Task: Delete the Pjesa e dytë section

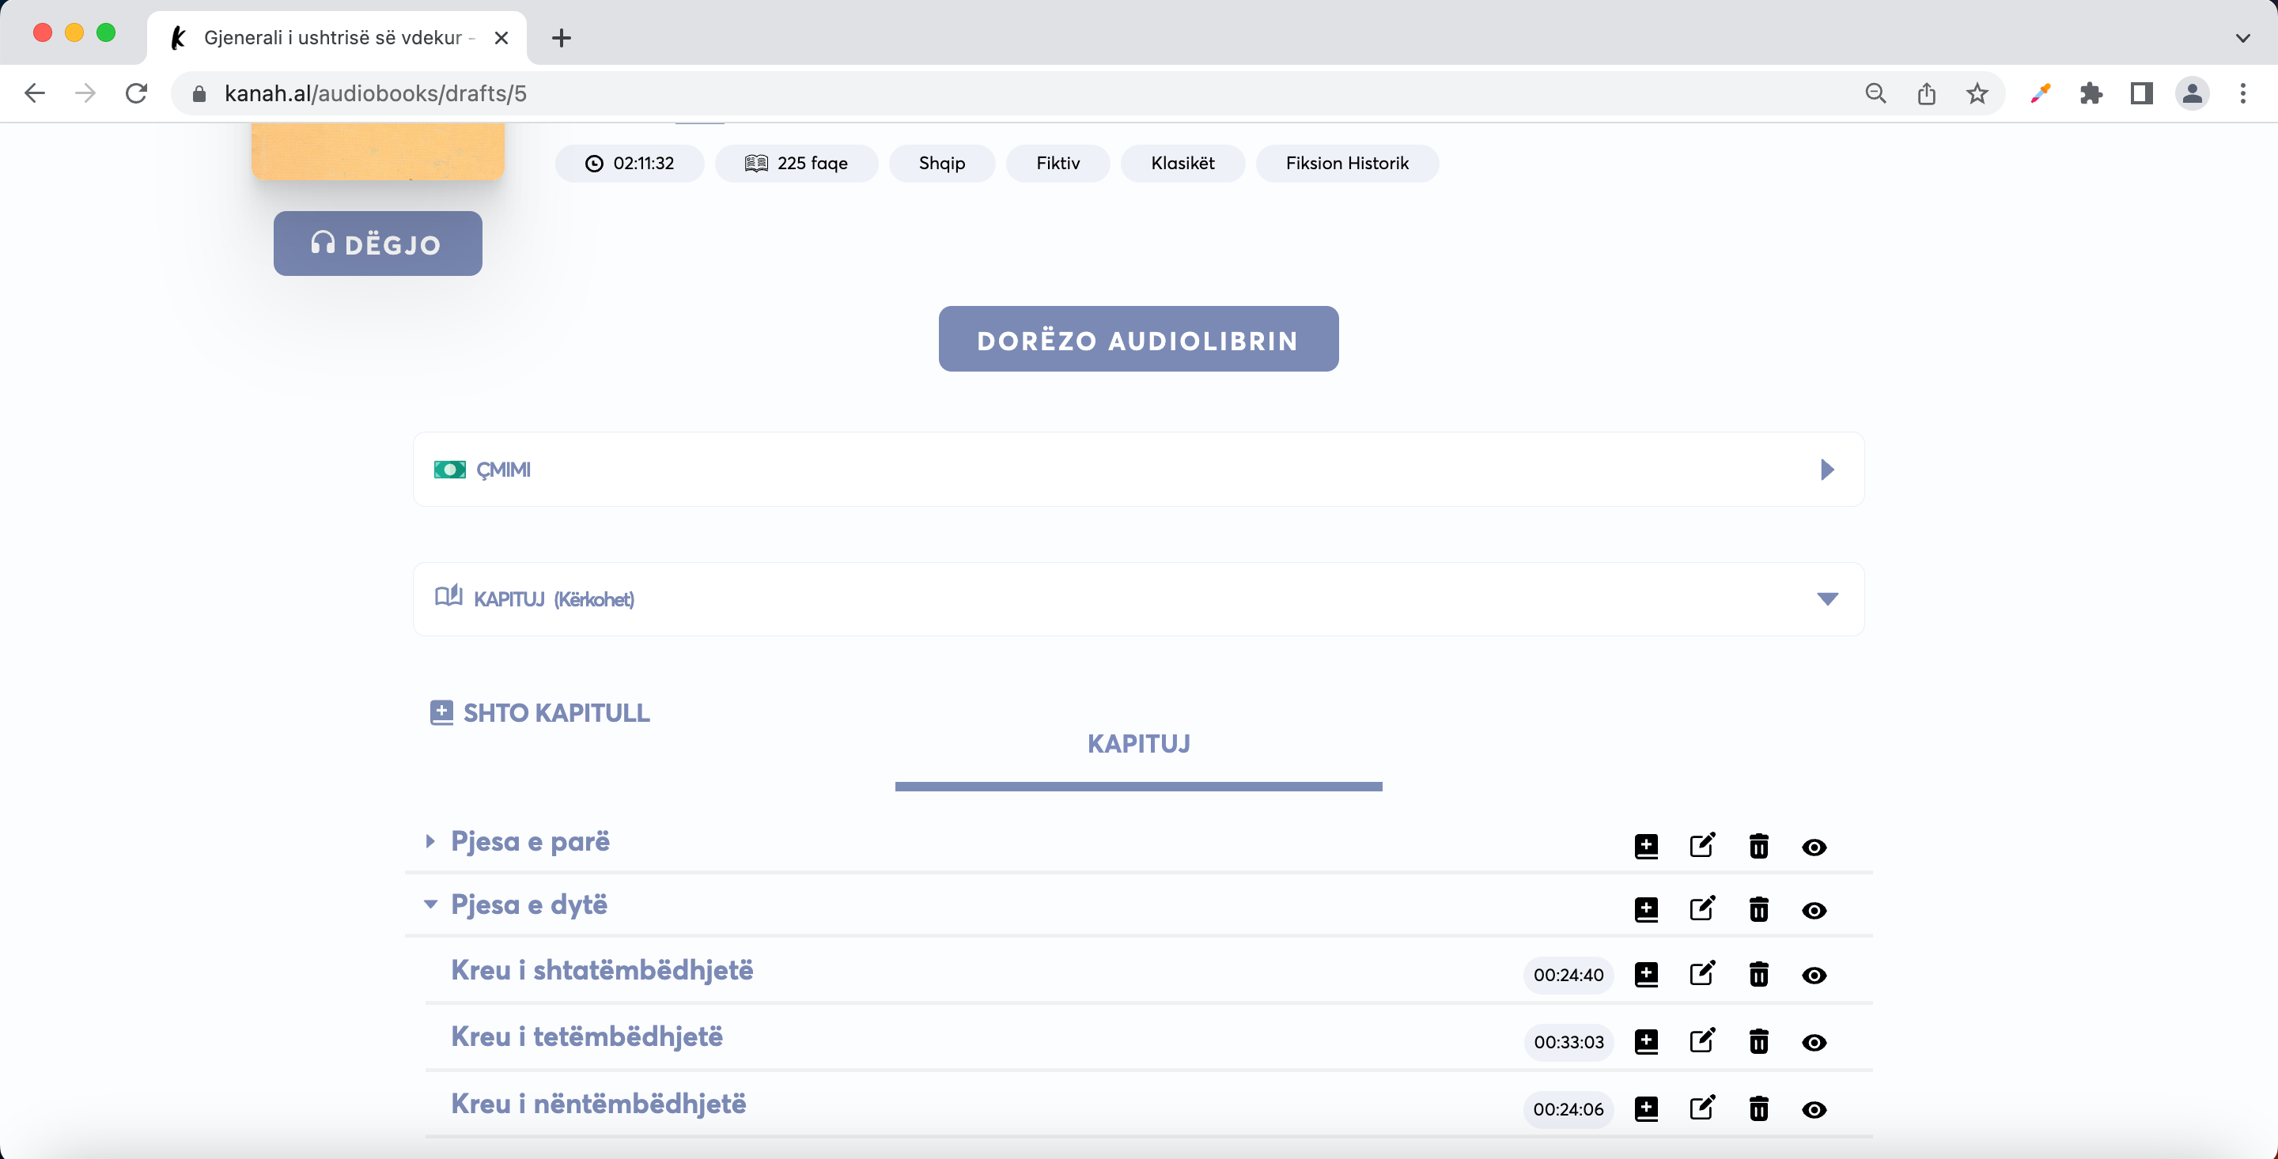Action: 1758,910
